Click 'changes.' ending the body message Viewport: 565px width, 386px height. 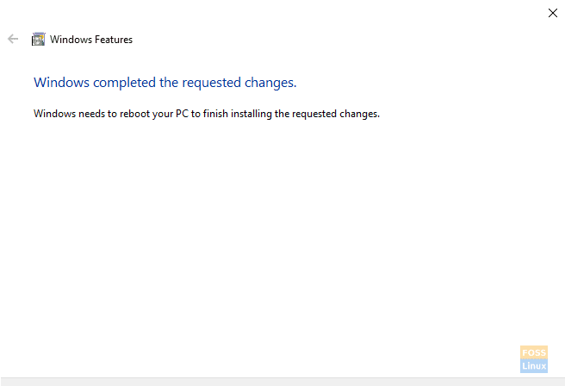pos(360,114)
